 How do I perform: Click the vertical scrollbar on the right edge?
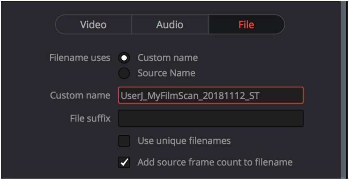(x=345, y=90)
